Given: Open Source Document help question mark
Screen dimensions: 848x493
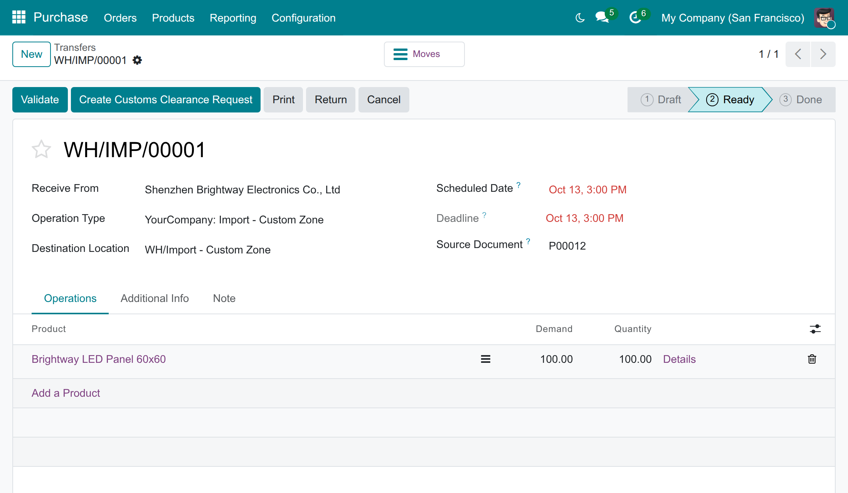Looking at the screenshot, I should 528,241.
